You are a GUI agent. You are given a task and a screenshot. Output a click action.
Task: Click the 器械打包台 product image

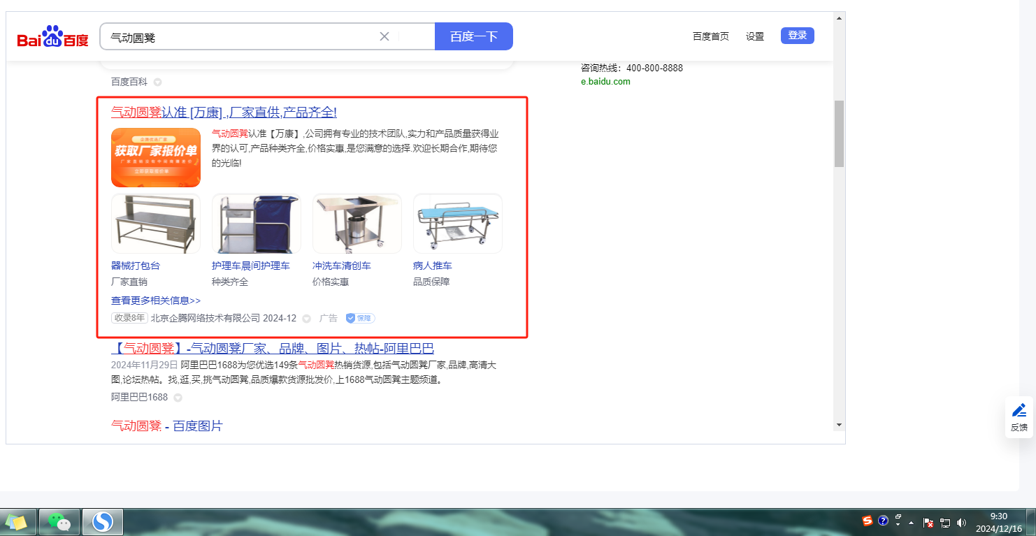click(156, 224)
